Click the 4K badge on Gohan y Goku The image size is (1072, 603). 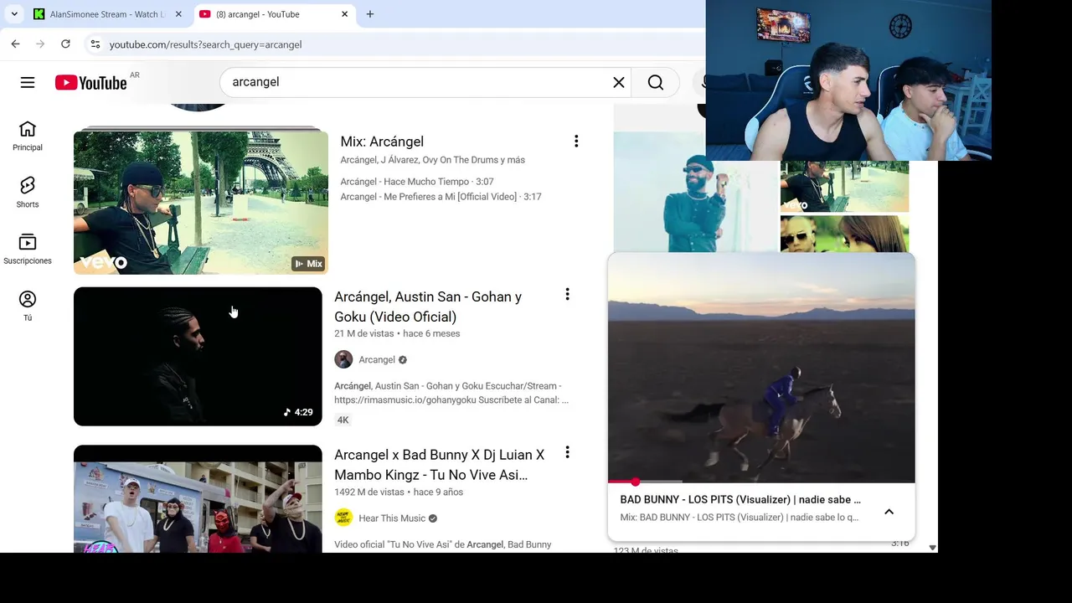pyautogui.click(x=343, y=420)
